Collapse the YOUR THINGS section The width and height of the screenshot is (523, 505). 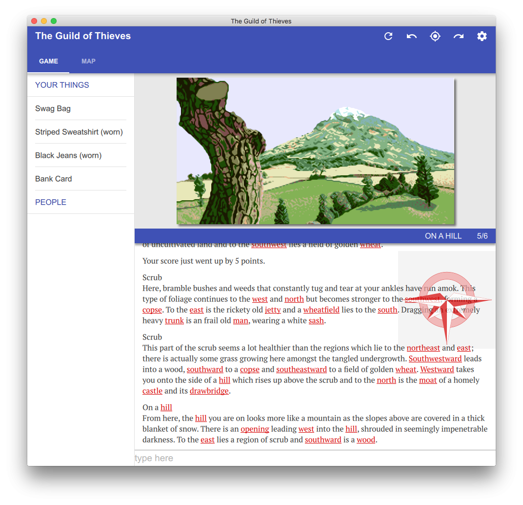pos(62,85)
